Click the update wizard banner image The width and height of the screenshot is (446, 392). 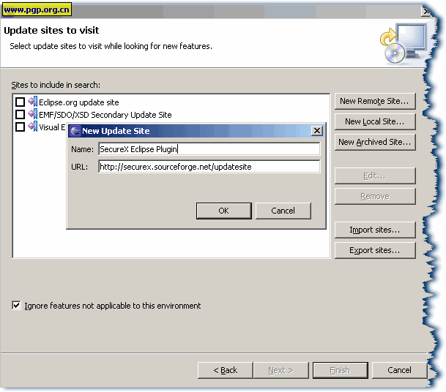(404, 43)
